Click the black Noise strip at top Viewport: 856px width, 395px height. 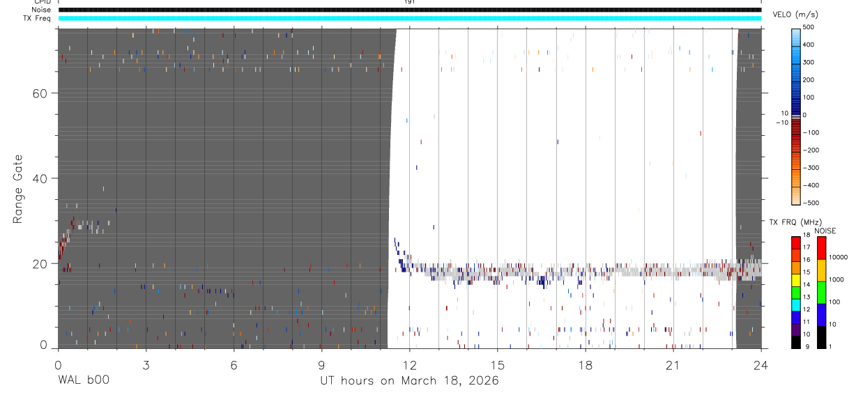pyautogui.click(x=410, y=10)
